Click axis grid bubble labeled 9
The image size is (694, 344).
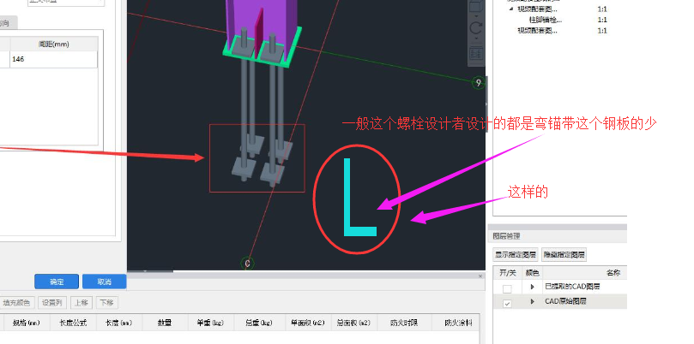click(478, 83)
